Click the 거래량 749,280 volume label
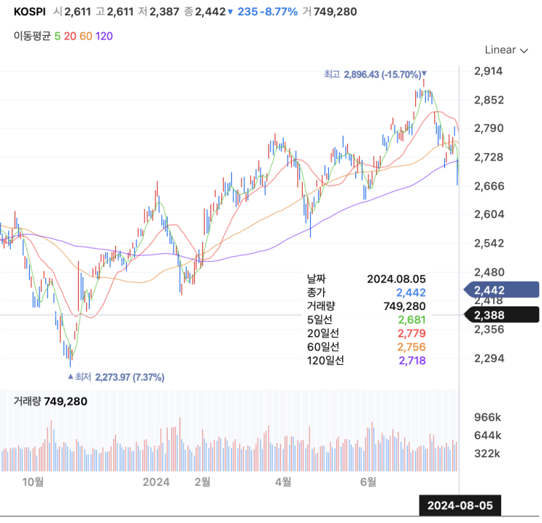This screenshot has width=542, height=523. point(50,401)
